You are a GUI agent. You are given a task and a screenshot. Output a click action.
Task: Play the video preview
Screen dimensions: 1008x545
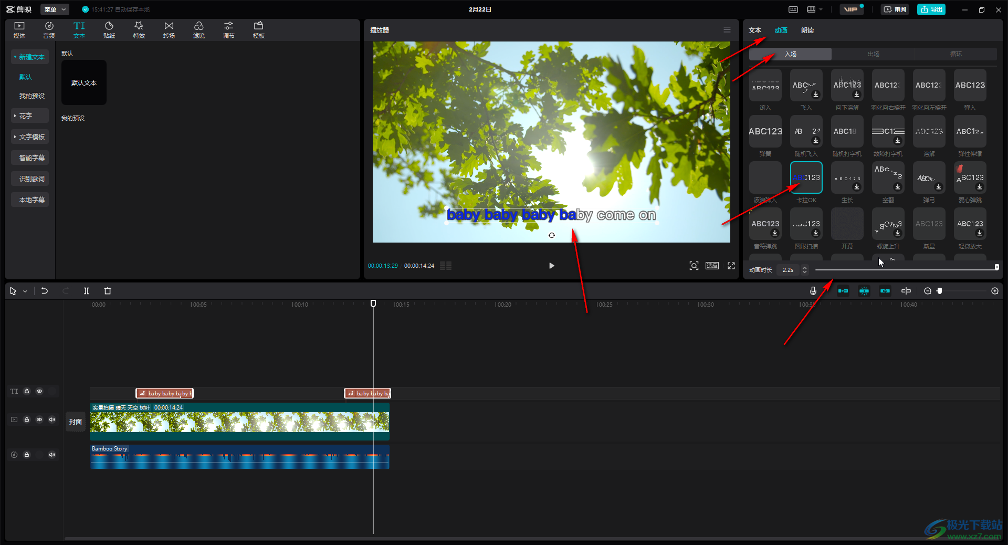(551, 266)
